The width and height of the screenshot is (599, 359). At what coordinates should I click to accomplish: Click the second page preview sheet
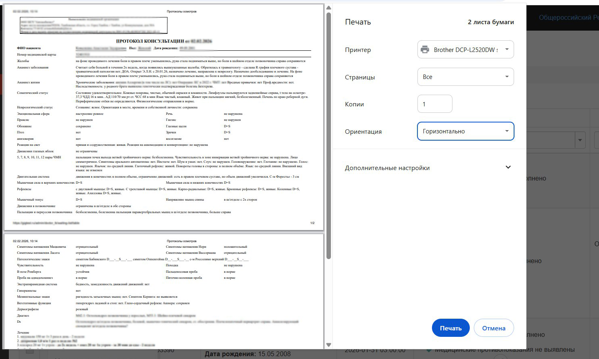pos(164,290)
